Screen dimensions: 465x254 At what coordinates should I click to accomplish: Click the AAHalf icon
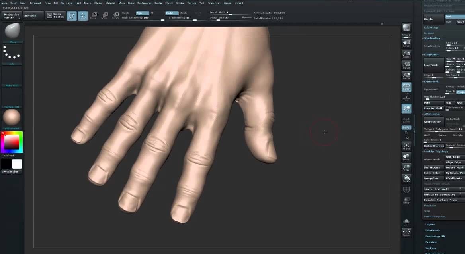tap(406, 76)
